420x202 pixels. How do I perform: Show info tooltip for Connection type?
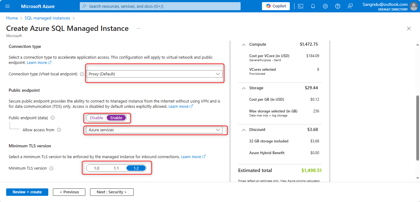click(82, 74)
